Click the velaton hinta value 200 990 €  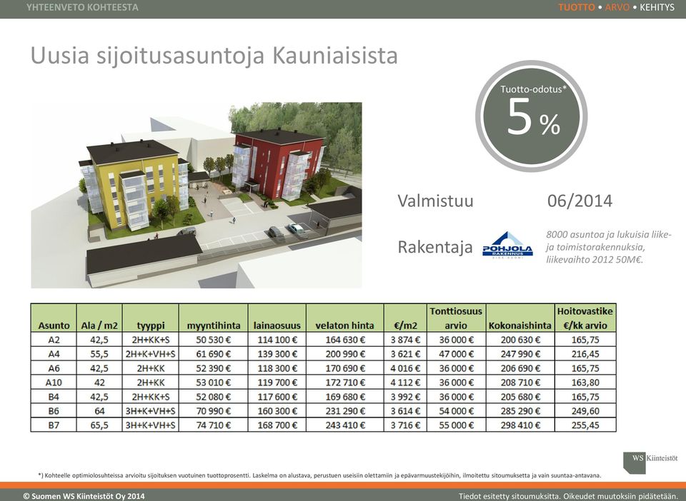click(344, 354)
